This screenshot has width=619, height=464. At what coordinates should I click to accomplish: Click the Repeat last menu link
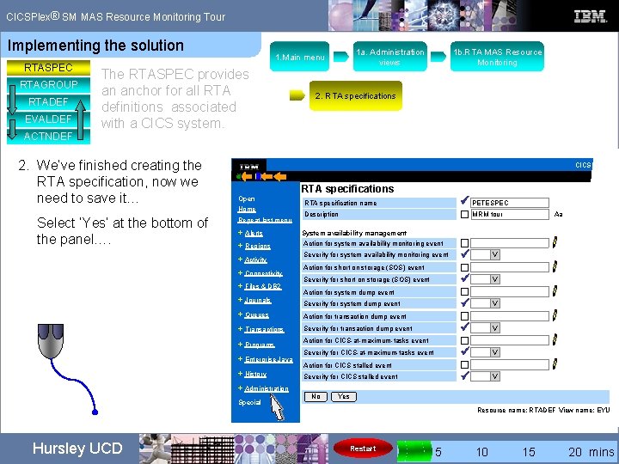[265, 220]
